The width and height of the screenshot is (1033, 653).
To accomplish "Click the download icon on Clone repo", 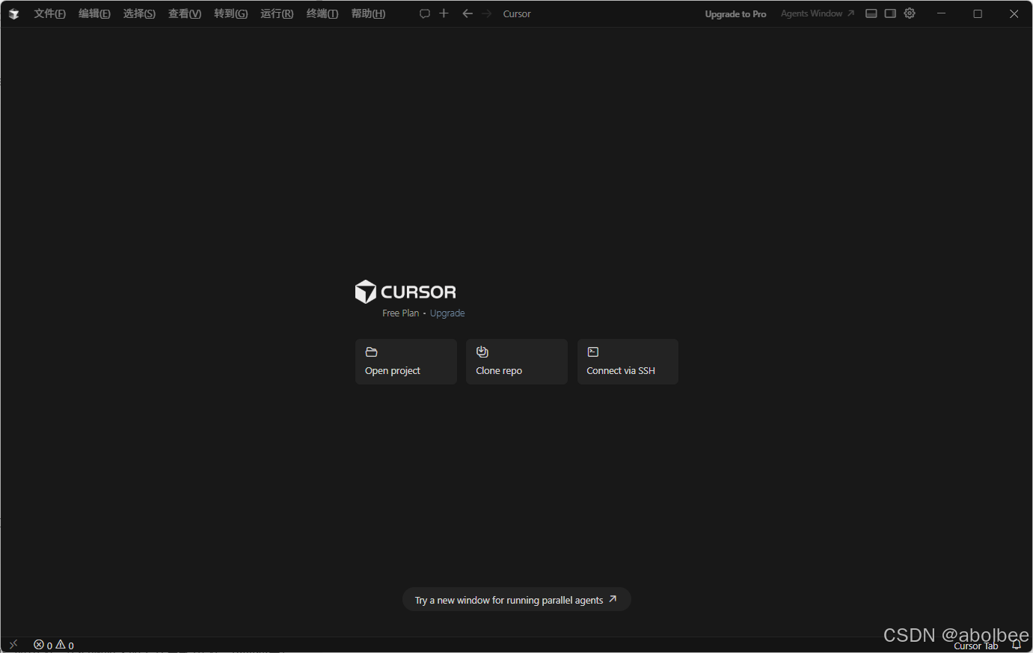I will pyautogui.click(x=482, y=352).
